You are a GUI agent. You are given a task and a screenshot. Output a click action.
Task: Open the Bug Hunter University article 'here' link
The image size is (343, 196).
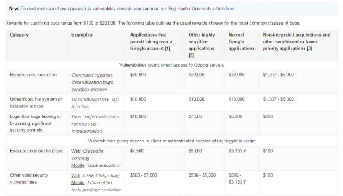(x=230, y=8)
